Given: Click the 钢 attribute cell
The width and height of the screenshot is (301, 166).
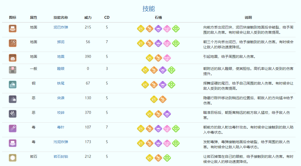Looking at the screenshot, I should click(33, 83).
